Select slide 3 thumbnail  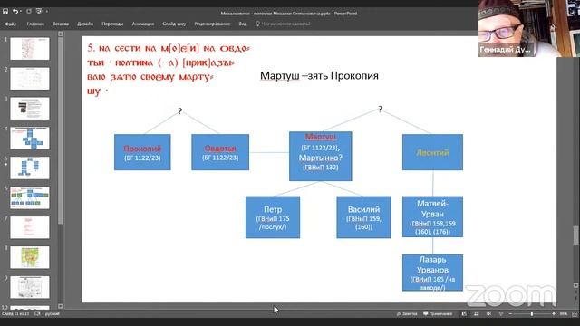[x=30, y=109]
